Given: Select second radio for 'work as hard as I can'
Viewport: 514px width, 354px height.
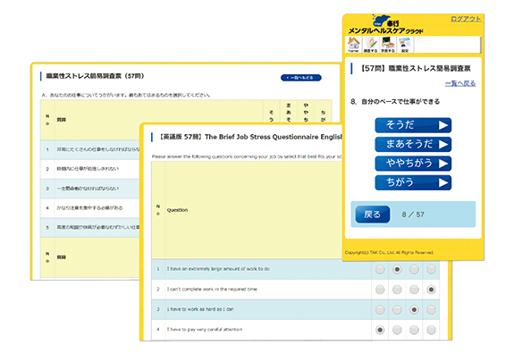Looking at the screenshot, I should pos(397,309).
